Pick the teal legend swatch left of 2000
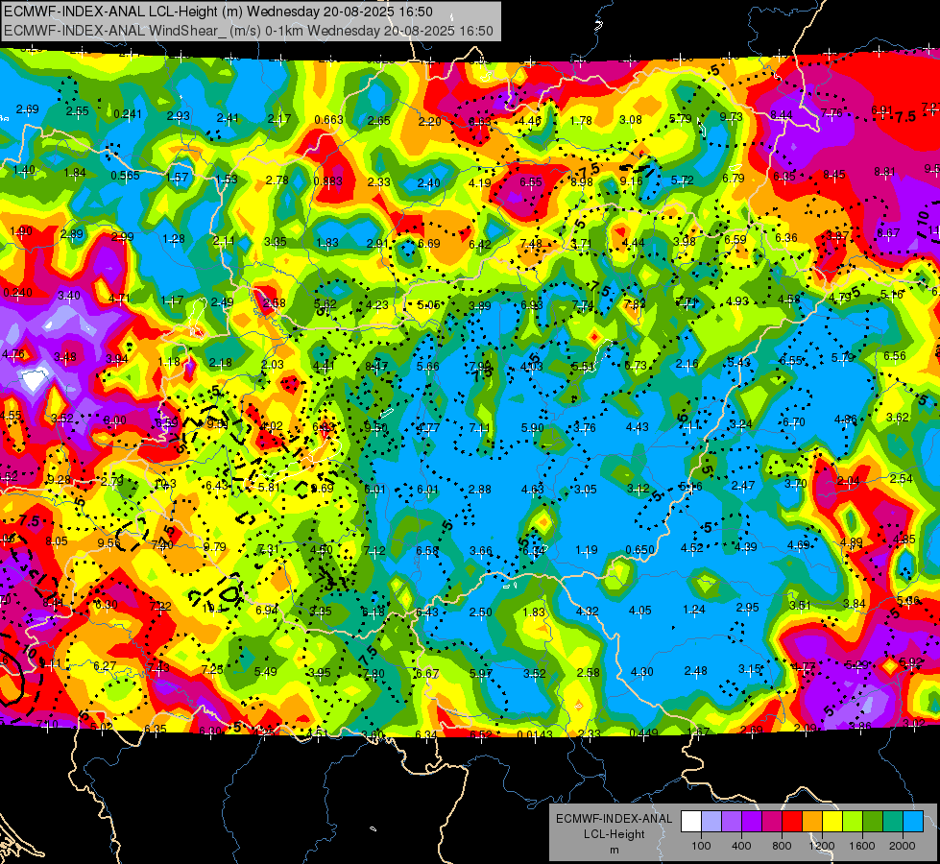 893,822
